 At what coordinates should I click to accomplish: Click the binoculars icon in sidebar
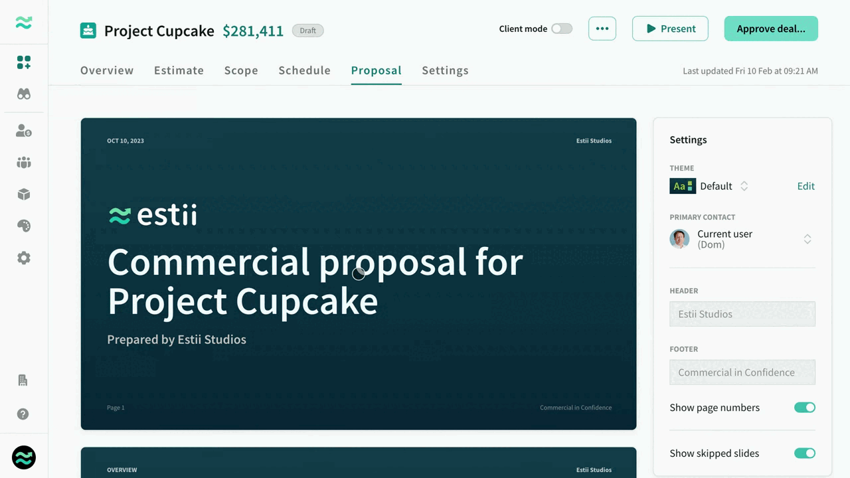coord(24,94)
